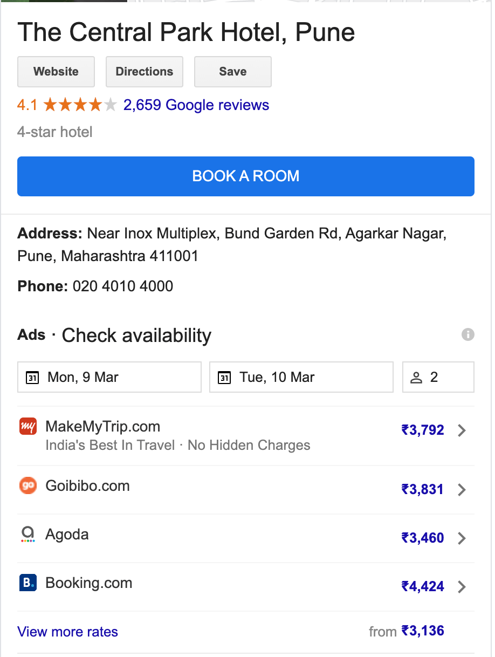Image resolution: width=495 pixels, height=657 pixels.
Task: Save the hotel listing
Action: (233, 72)
